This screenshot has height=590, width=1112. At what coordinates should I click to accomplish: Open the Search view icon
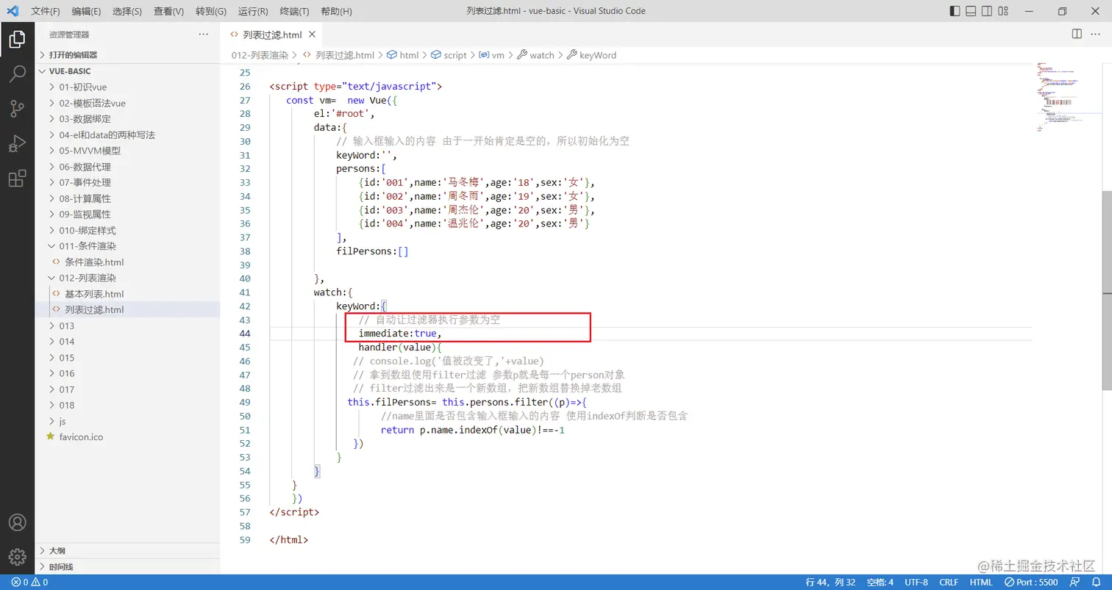point(17,73)
